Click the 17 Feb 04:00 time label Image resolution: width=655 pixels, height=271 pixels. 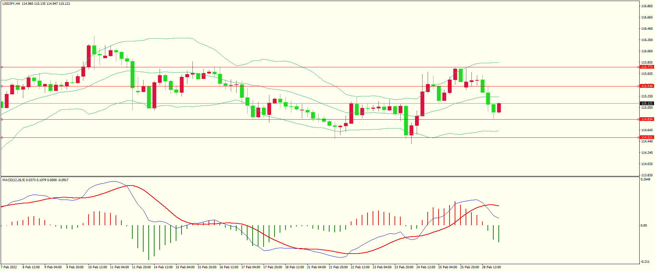pos(251,267)
